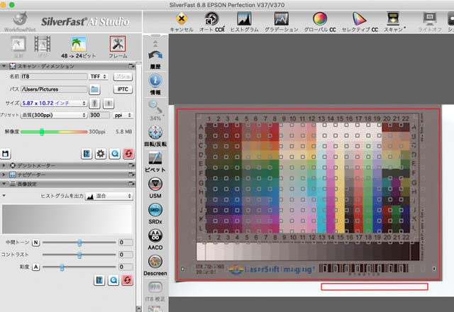Screen dimensions: 454x312
Task: Toggle the A button beside 彩度
Action: (x=35, y=267)
